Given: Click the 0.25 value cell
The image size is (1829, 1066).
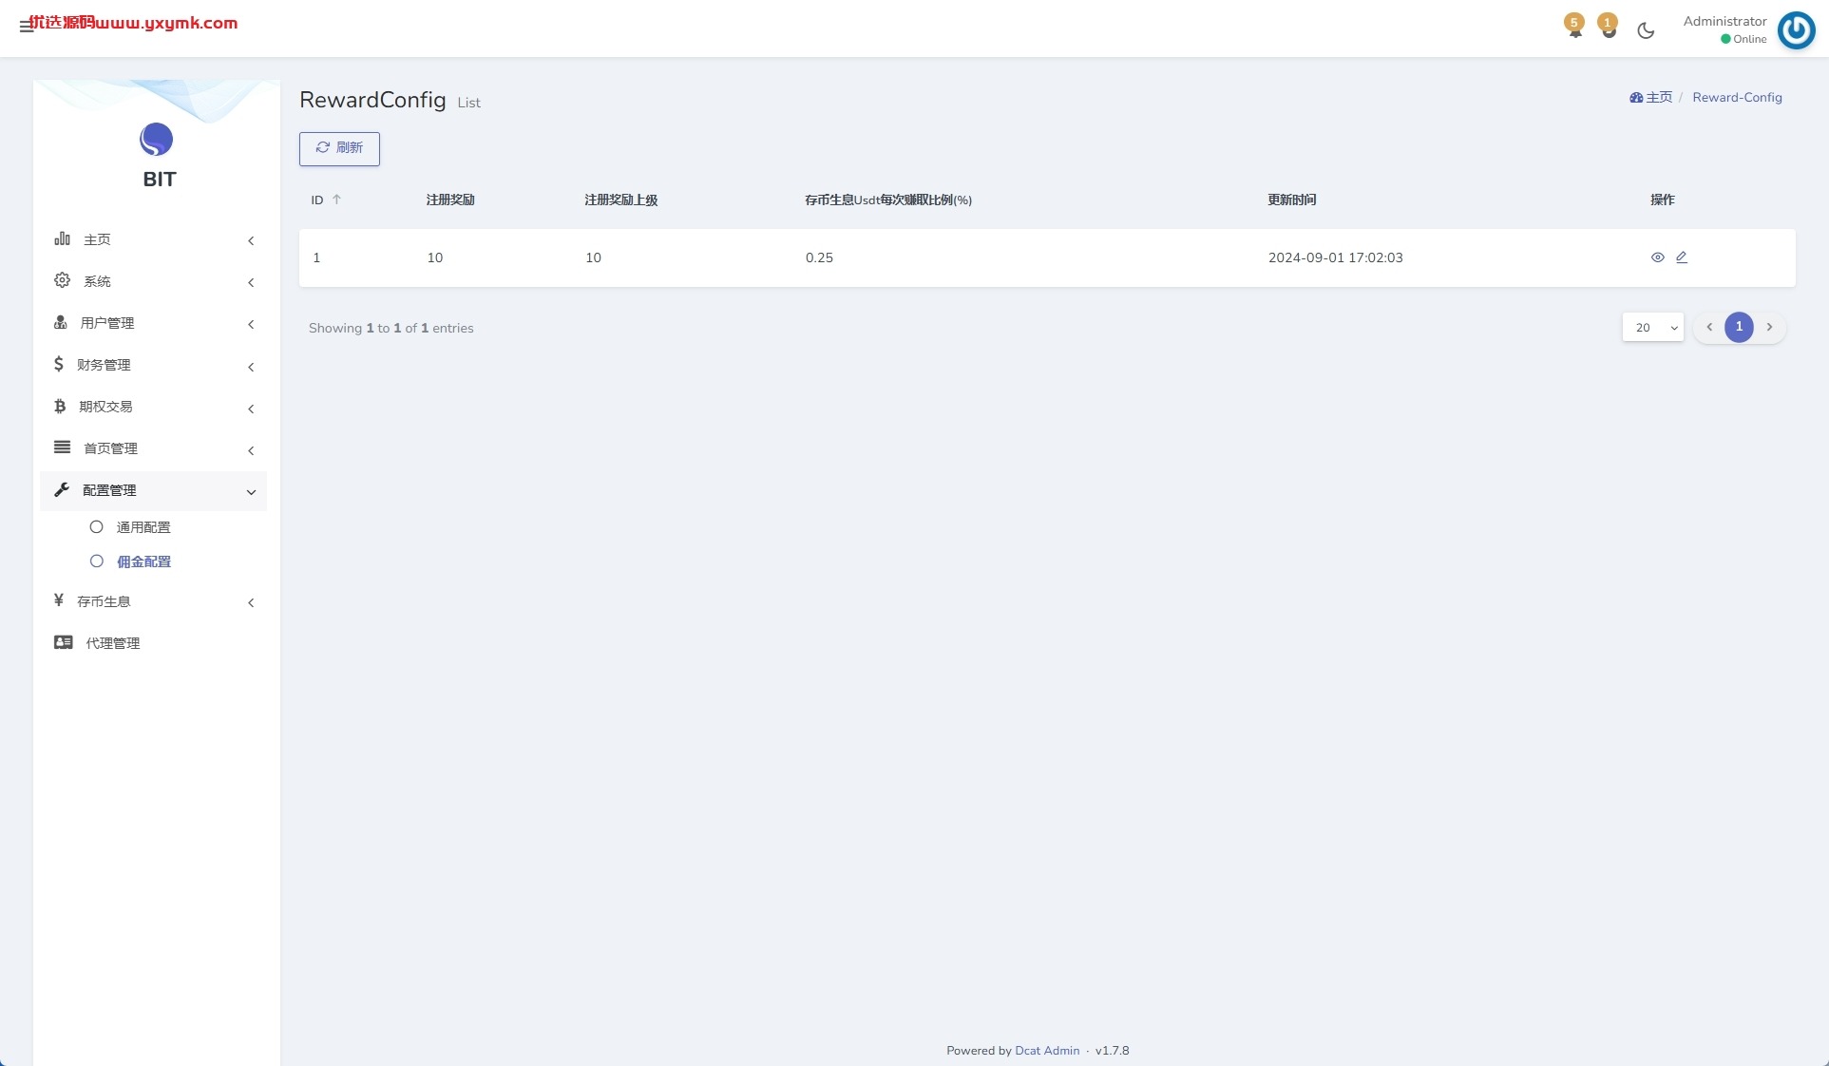Looking at the screenshot, I should tap(819, 257).
